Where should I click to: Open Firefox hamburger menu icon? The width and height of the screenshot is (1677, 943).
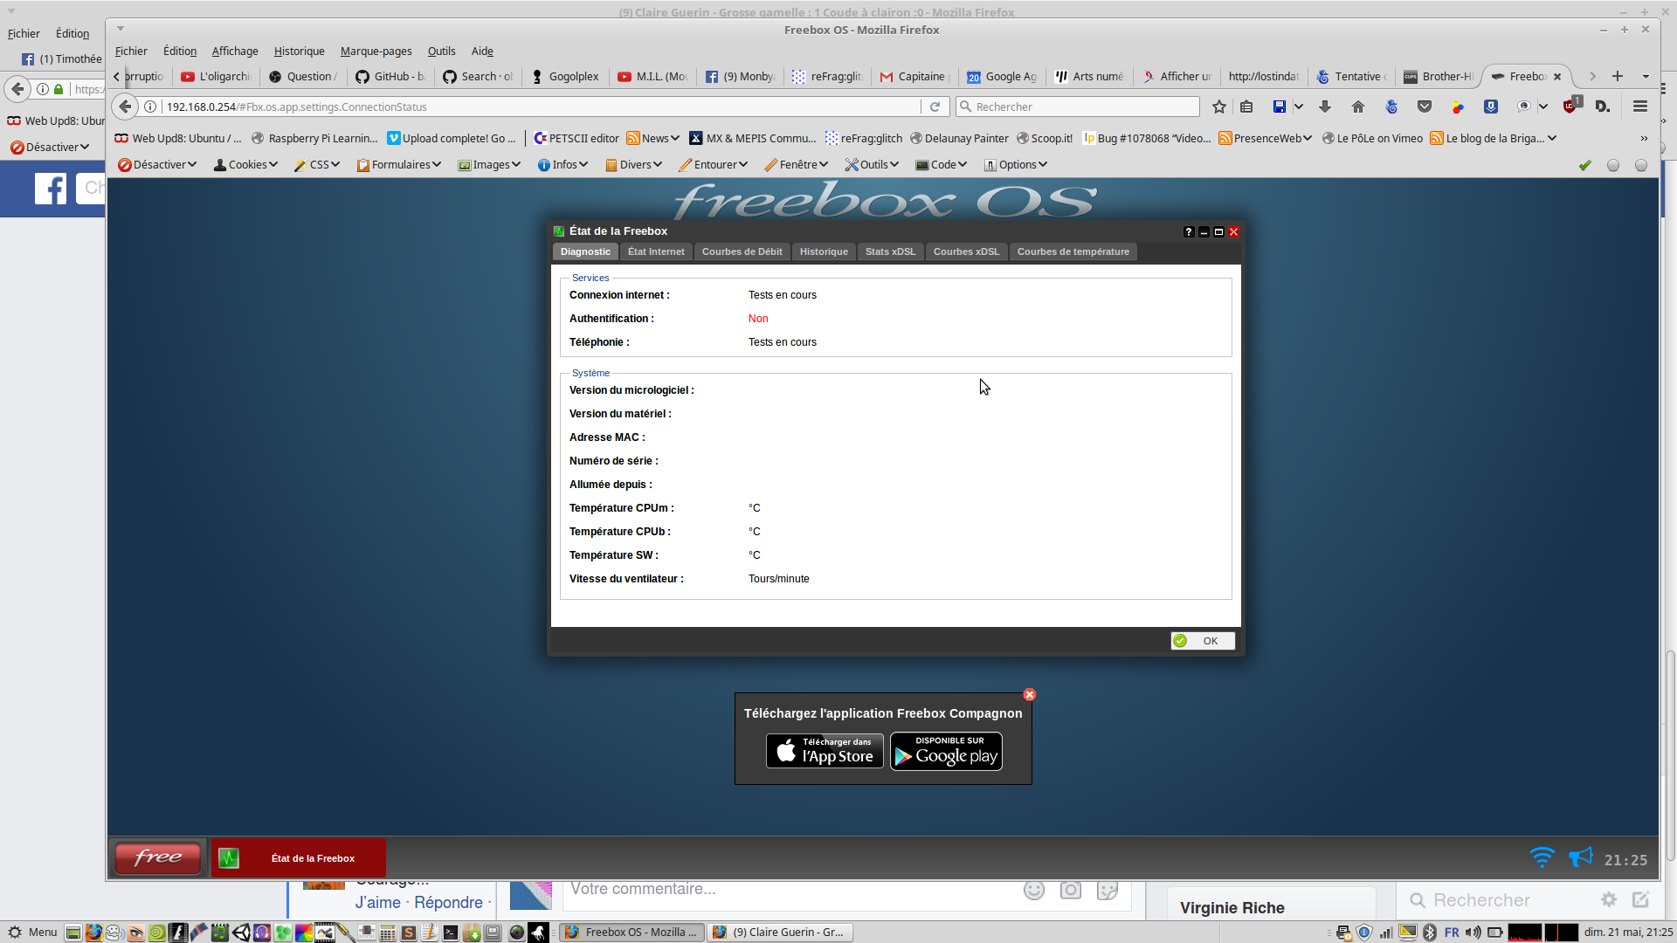tap(1640, 107)
